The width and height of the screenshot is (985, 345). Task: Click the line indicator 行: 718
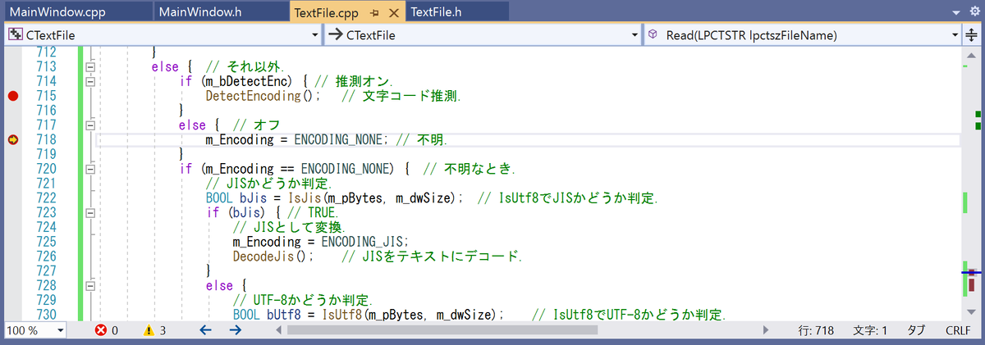(816, 330)
